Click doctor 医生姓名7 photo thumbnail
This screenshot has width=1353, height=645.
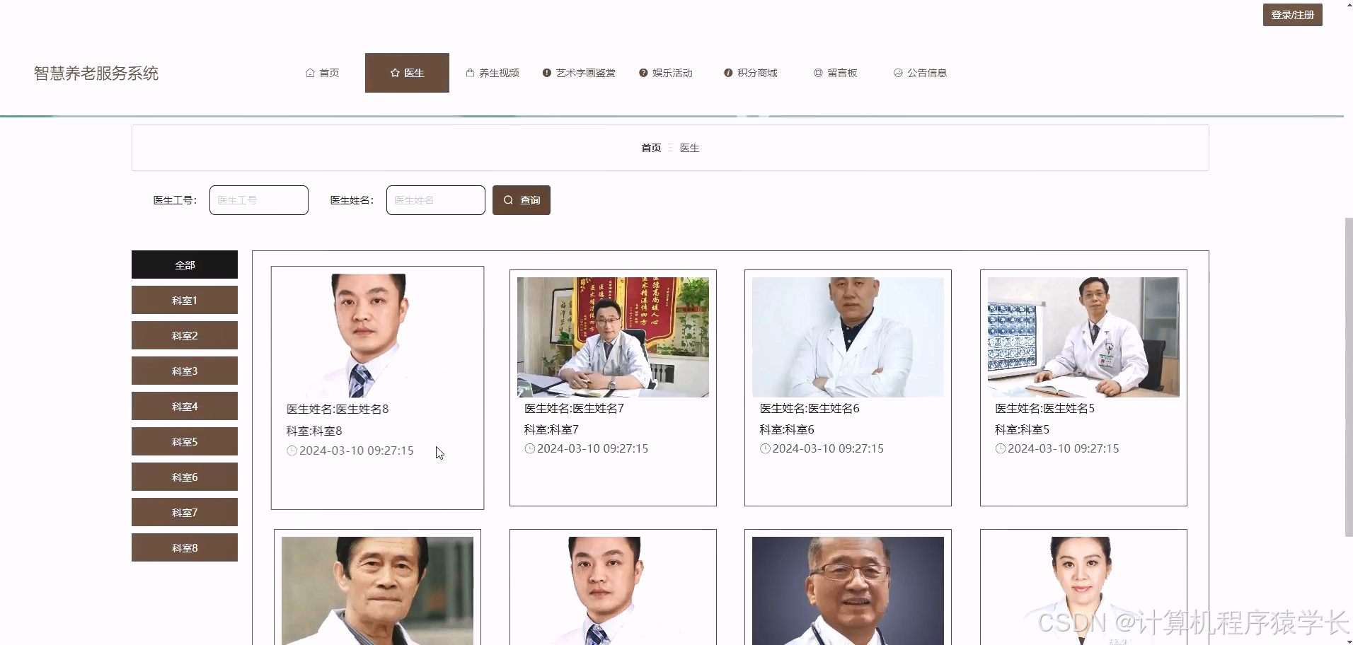coord(612,337)
